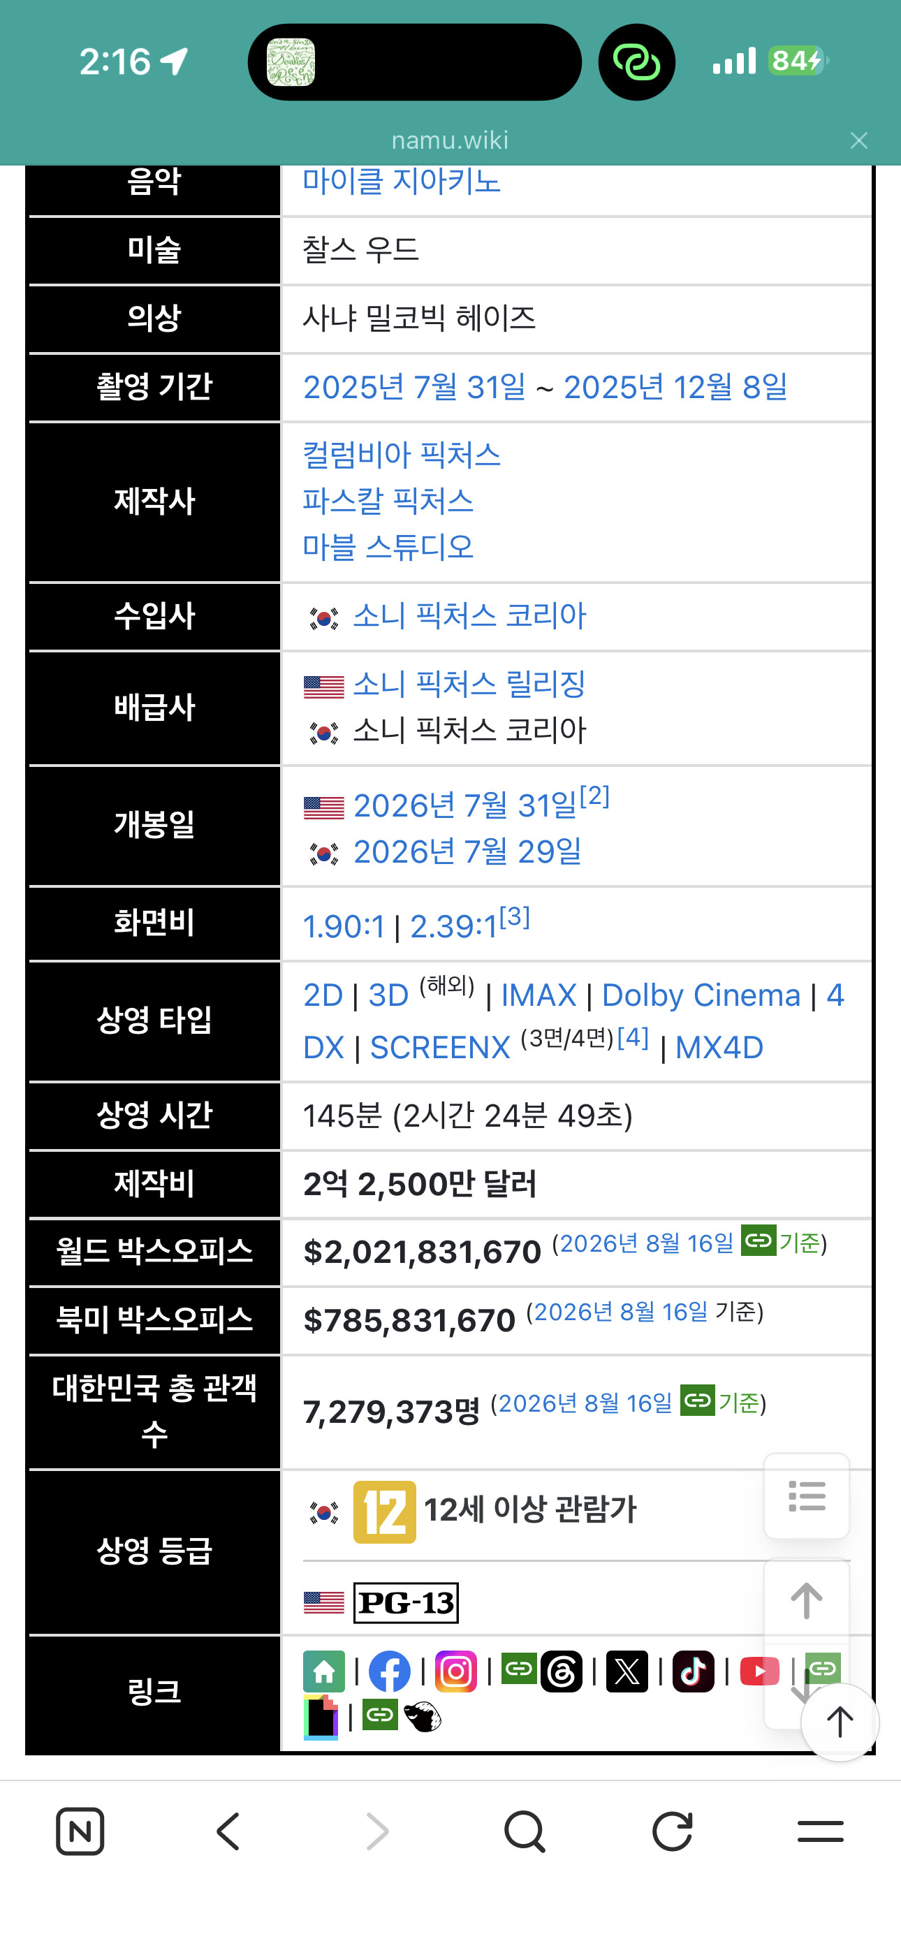Select 소니 픽처스 코리아 text in 배급사 row
Viewport: 901px width, 1953px height.
pos(469,731)
